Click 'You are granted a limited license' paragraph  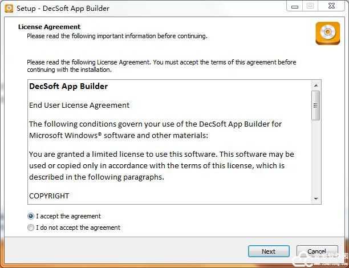click(161, 165)
